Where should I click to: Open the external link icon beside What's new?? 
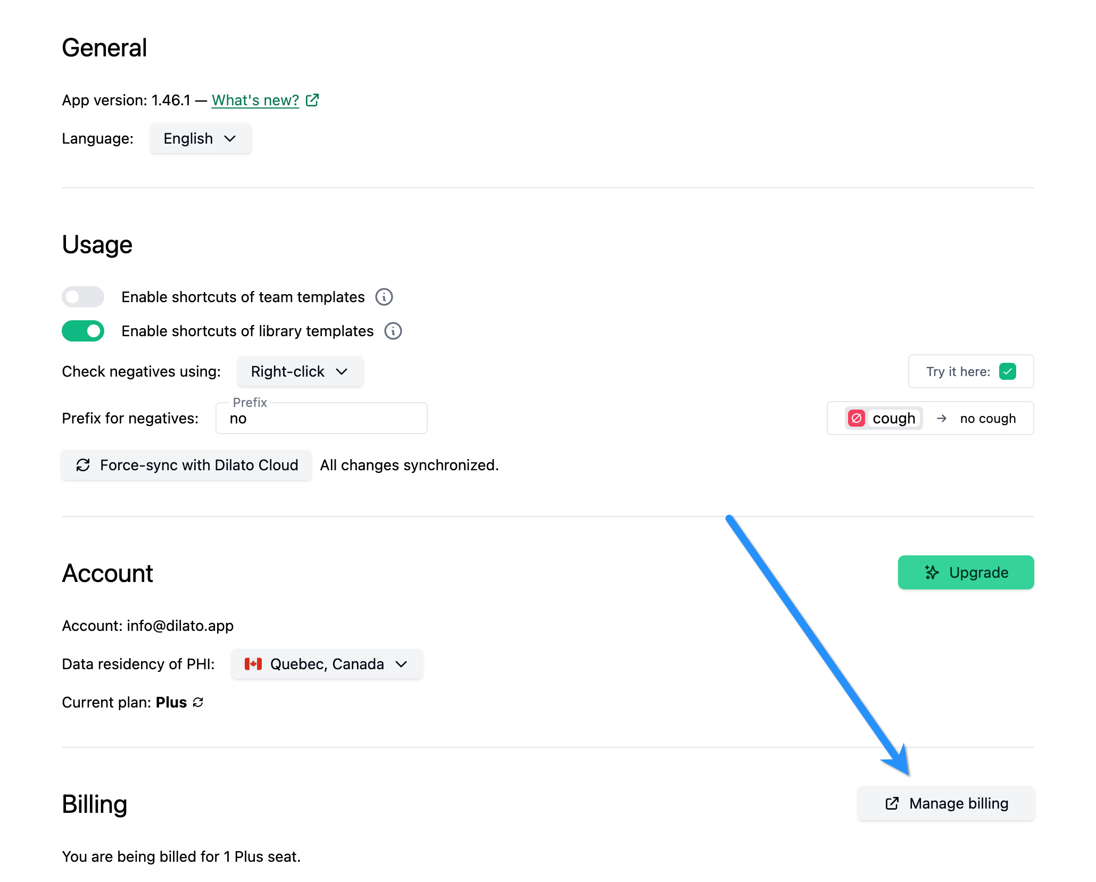(312, 99)
